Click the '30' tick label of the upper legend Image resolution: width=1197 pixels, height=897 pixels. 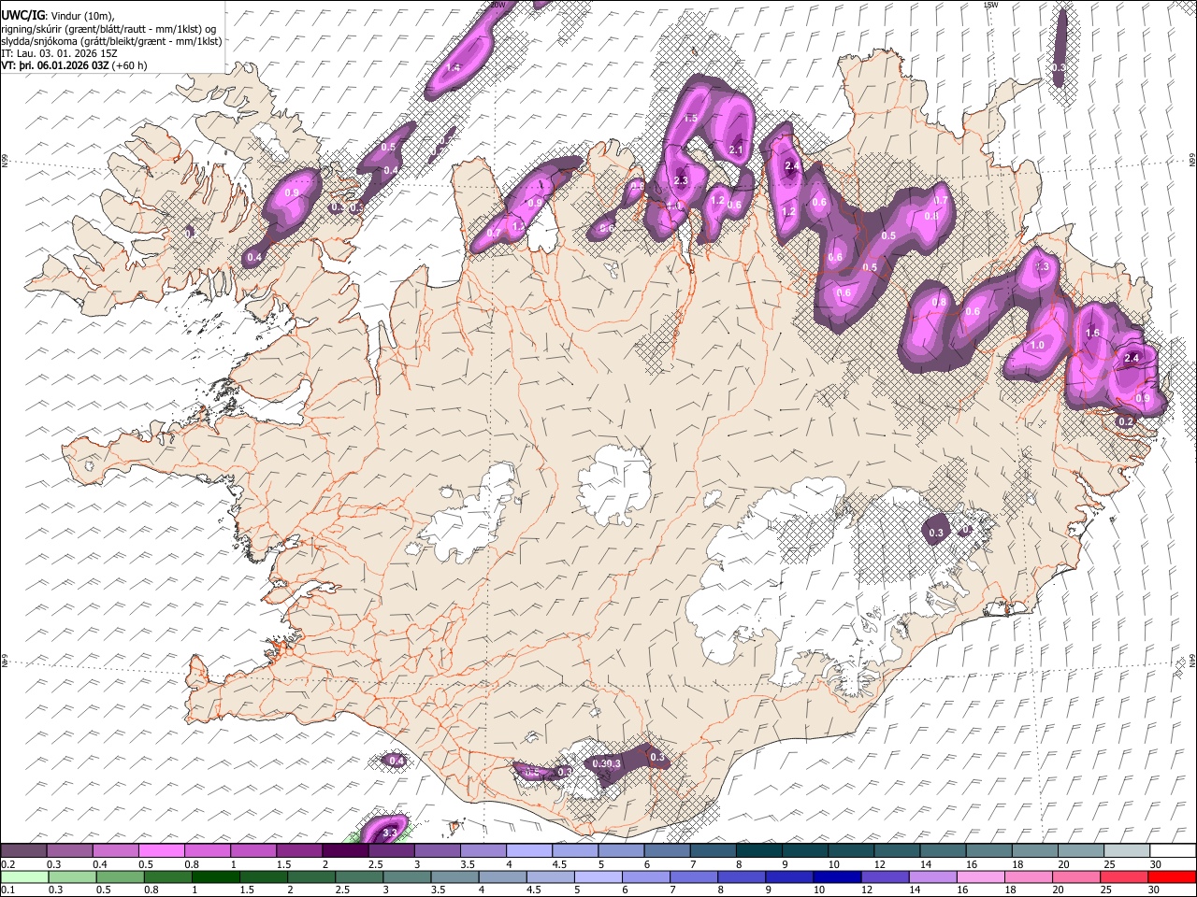[1156, 864]
